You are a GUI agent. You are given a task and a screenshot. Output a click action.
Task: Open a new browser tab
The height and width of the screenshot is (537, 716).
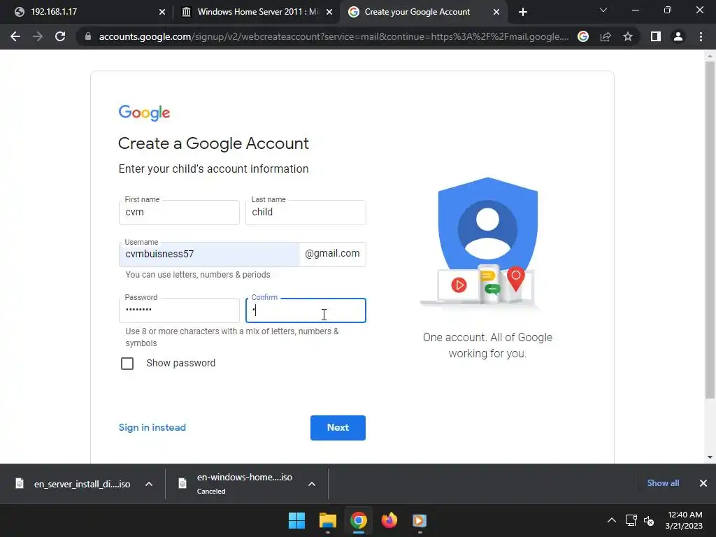[523, 12]
